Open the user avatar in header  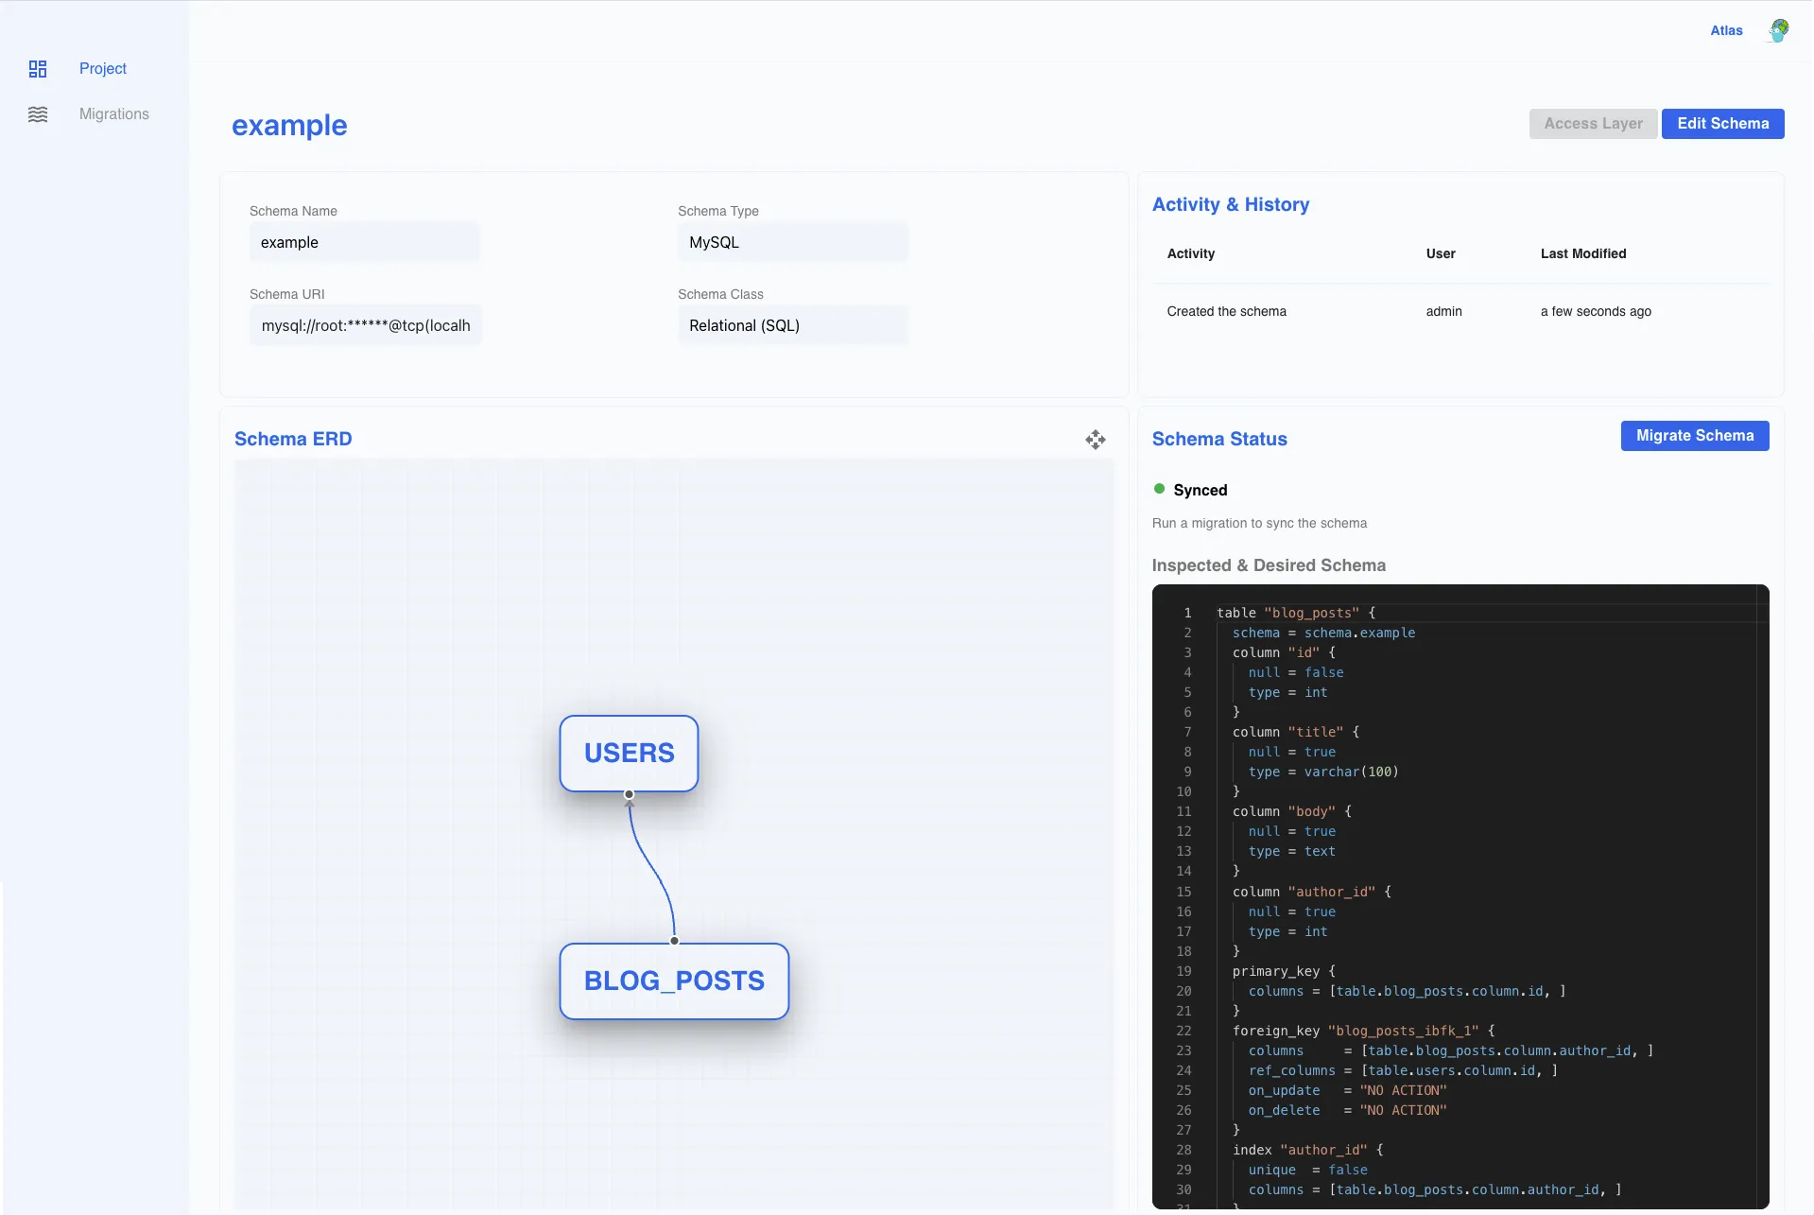pos(1779,30)
